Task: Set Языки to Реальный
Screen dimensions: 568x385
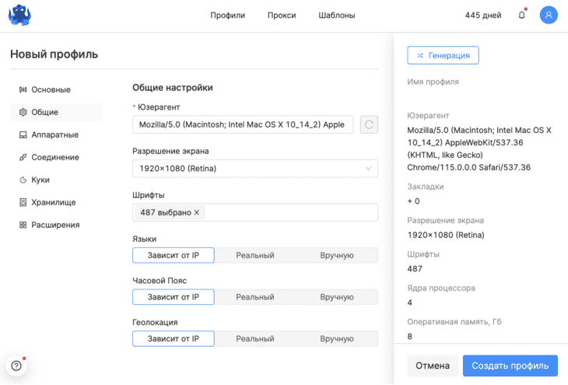Action: [x=255, y=255]
